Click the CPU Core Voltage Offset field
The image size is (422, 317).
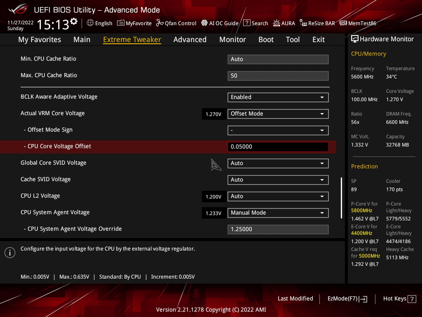[x=278, y=147]
